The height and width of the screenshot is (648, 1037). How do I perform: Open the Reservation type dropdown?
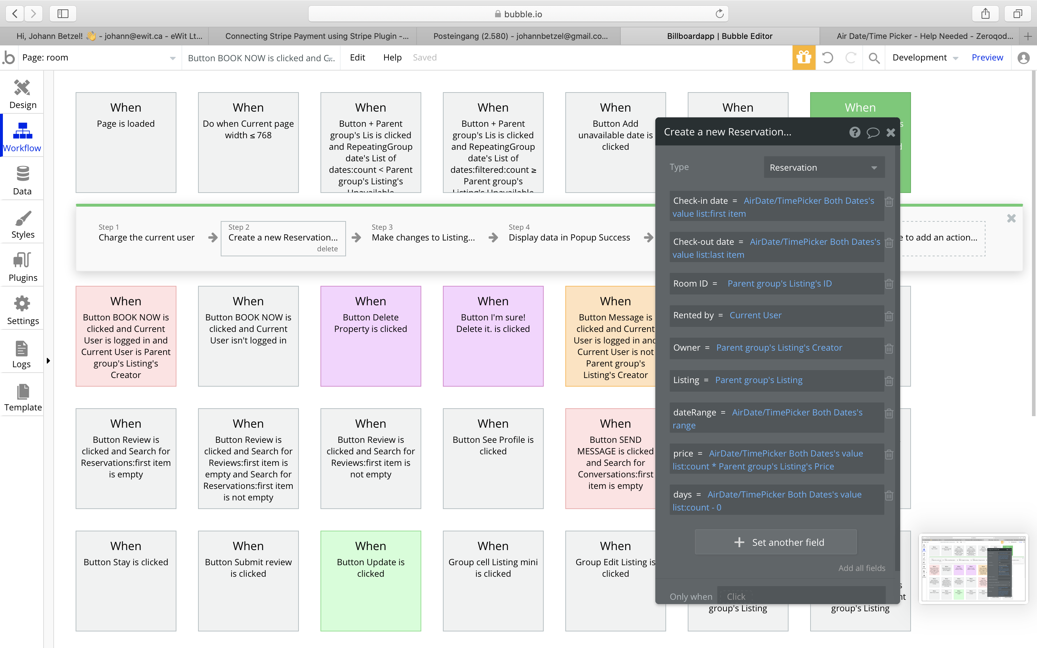pos(823,167)
